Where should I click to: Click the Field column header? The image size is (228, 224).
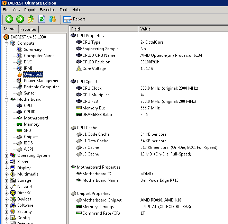tap(104, 29)
